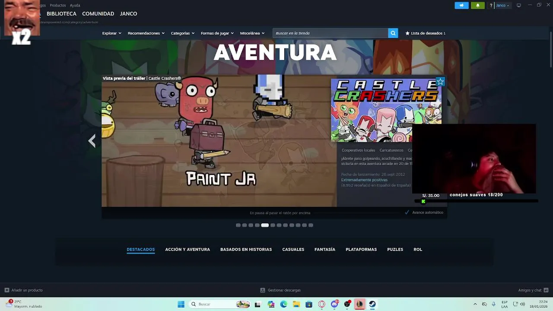Switch to PUZLES tab
553x311 pixels.
tap(395, 249)
